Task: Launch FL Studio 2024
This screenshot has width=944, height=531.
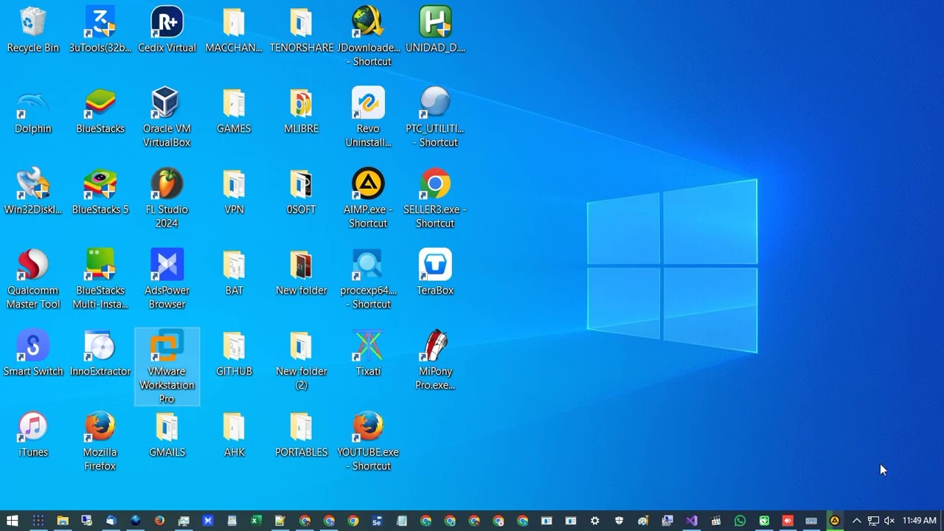Action: 167,198
